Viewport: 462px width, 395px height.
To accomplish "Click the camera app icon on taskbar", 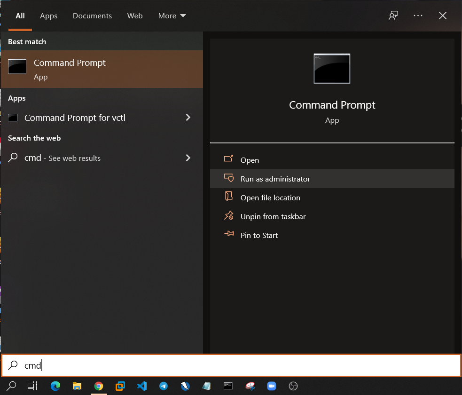I will tap(271, 386).
